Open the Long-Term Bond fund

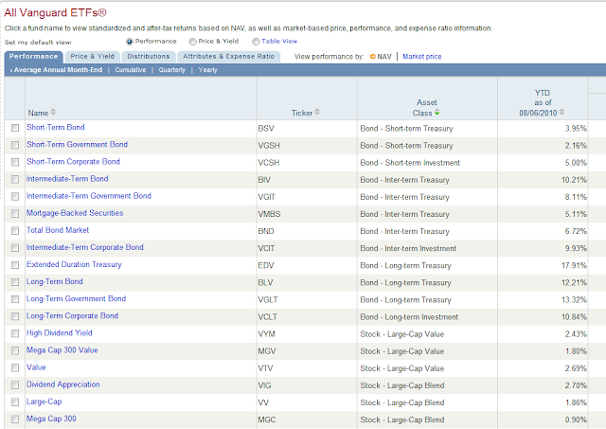[x=55, y=281]
